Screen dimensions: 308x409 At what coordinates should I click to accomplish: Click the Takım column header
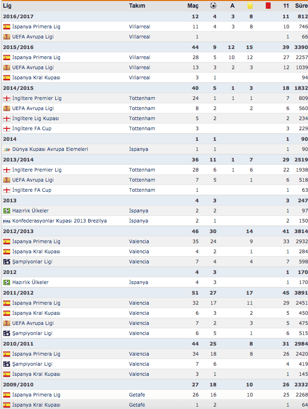click(137, 6)
